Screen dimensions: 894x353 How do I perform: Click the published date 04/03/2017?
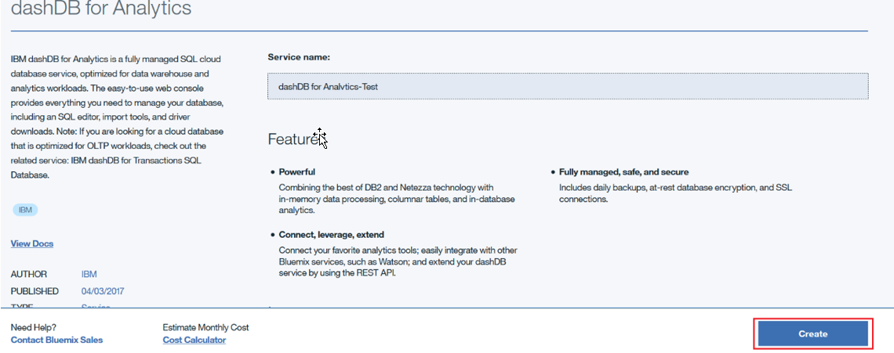tap(103, 291)
